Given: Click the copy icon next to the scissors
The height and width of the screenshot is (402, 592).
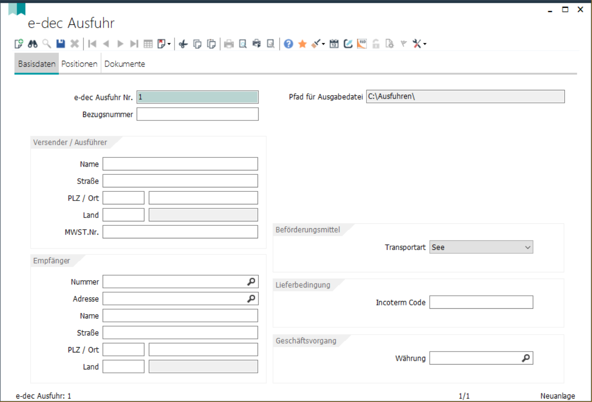Looking at the screenshot, I should coord(197,44).
